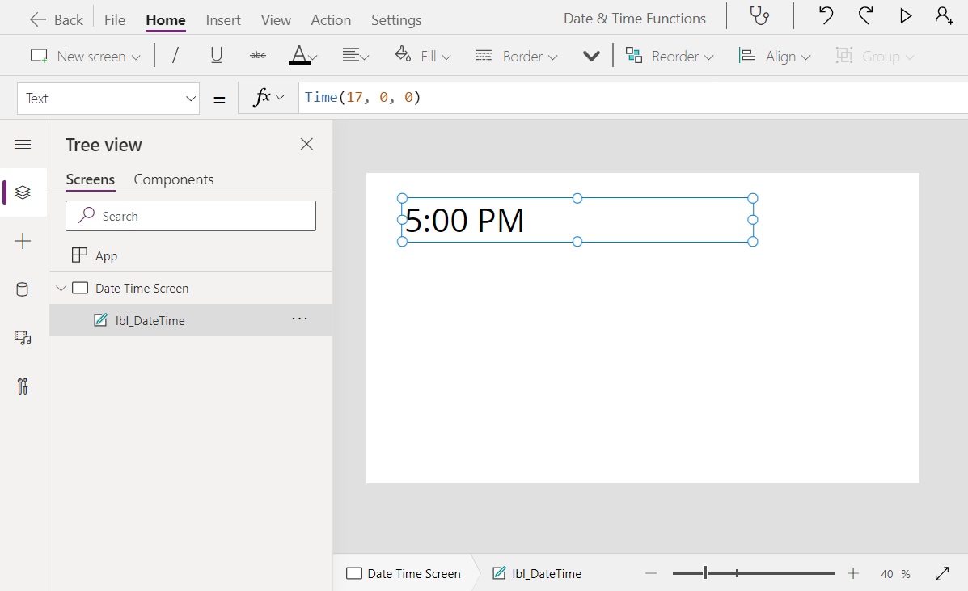Open the Data sources panel from left rail
Image resolution: width=968 pixels, height=591 pixels.
pos(22,289)
